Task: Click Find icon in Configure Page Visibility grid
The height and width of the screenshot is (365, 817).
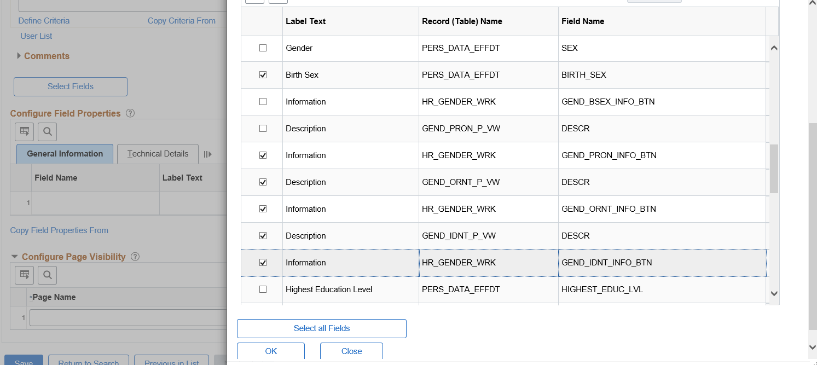Action: point(48,275)
